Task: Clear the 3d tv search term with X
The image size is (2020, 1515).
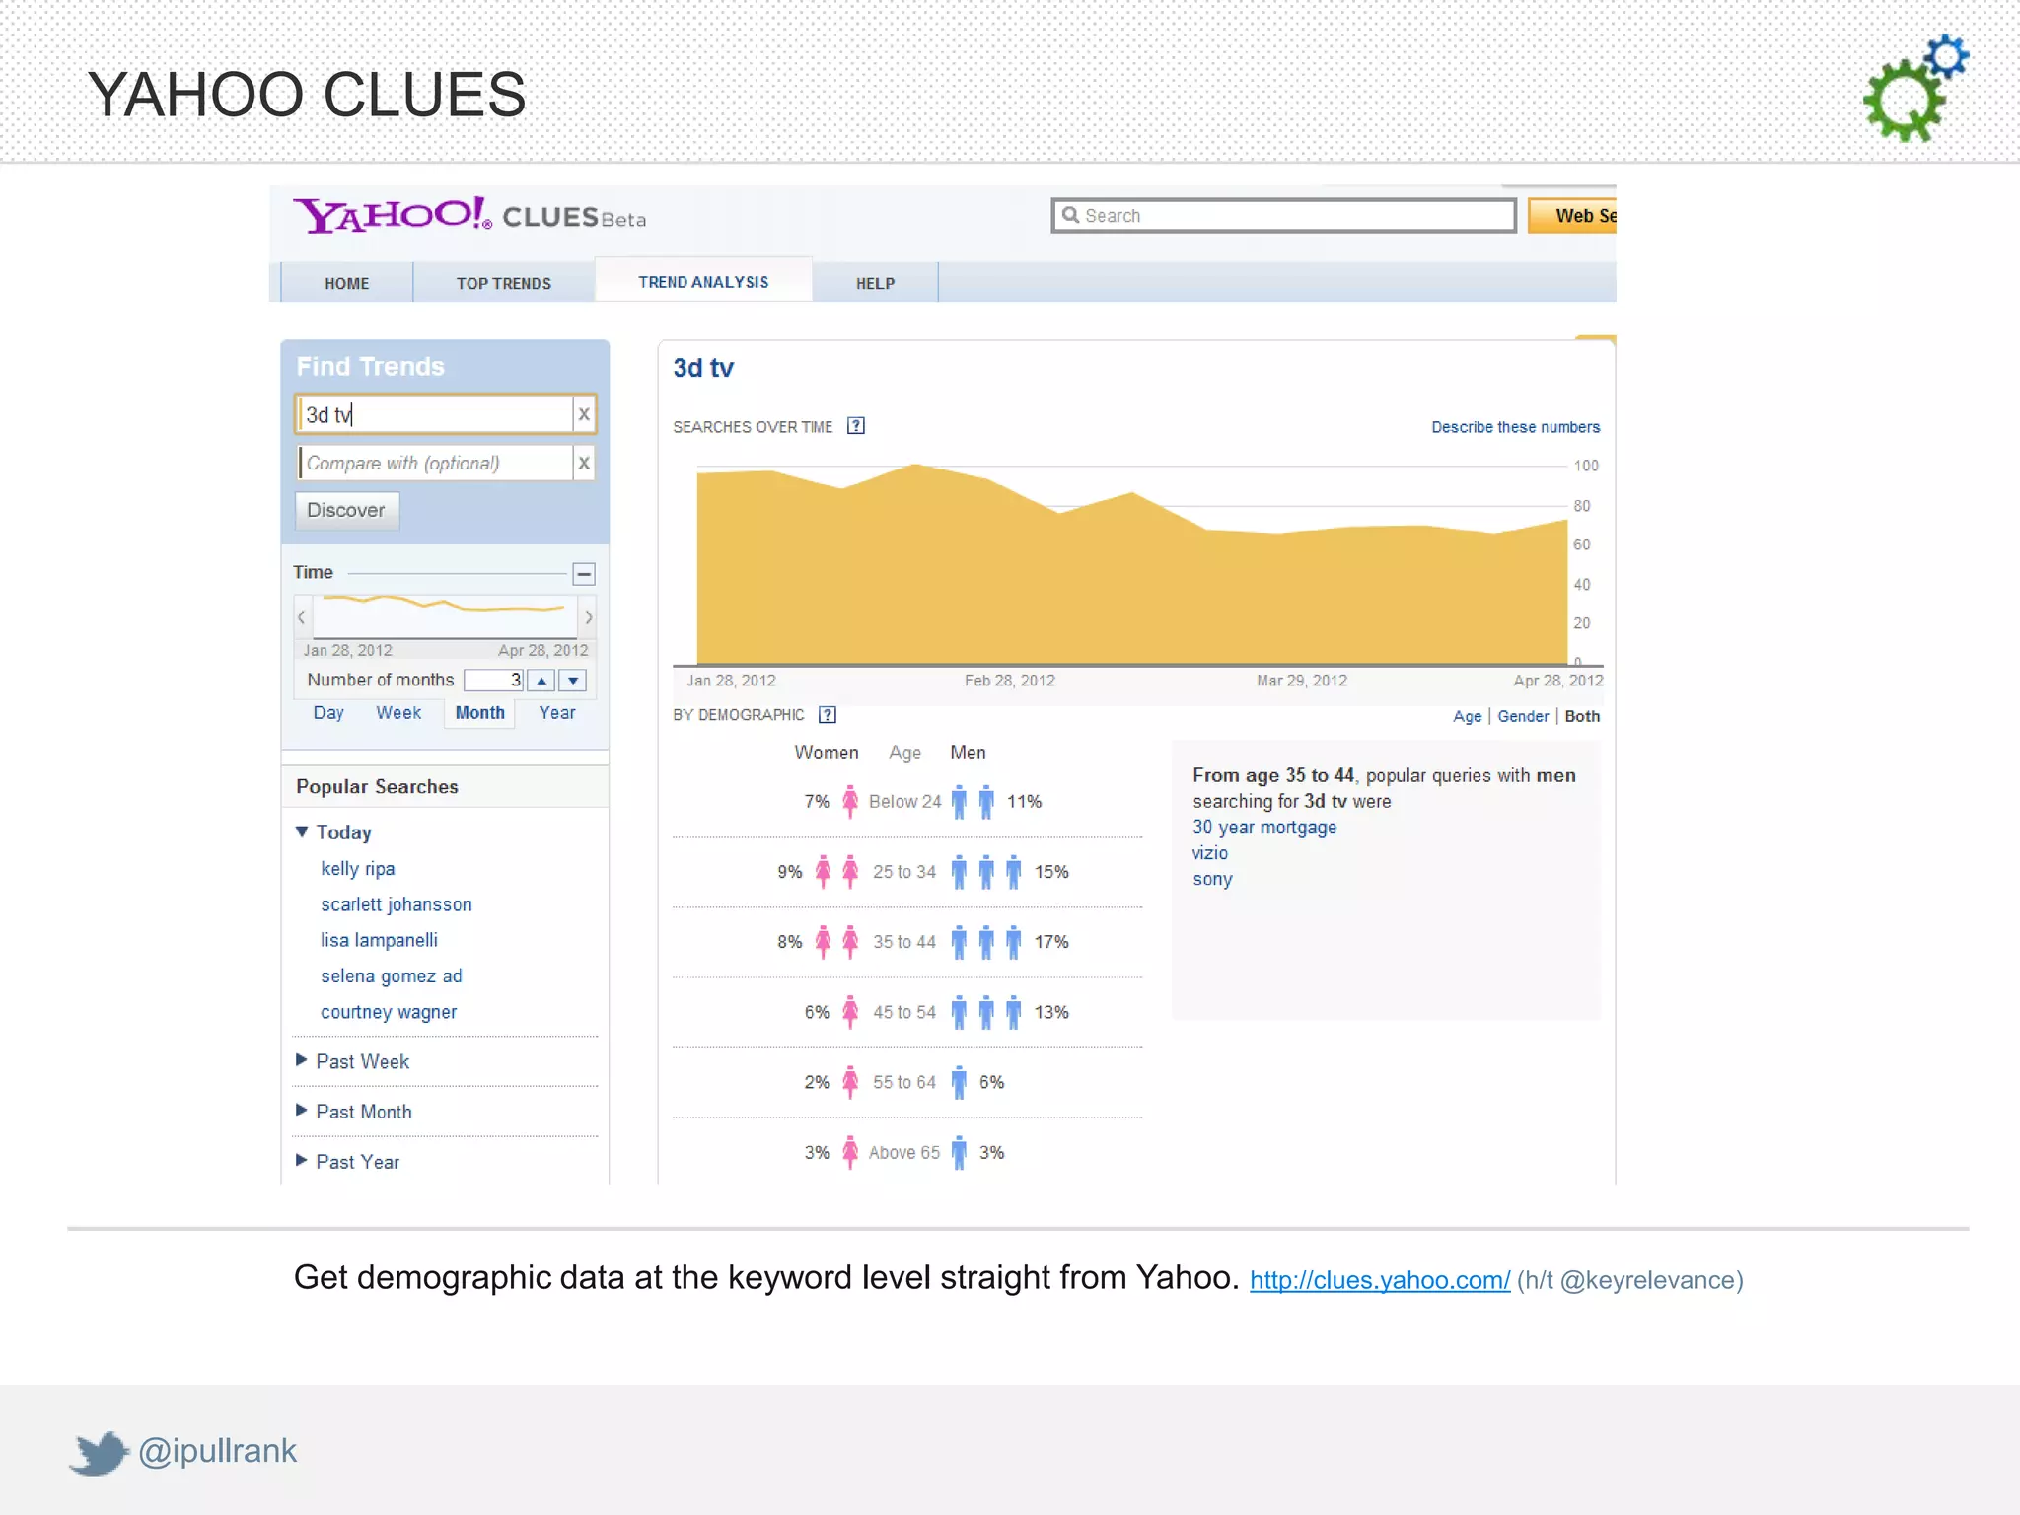Action: click(584, 414)
